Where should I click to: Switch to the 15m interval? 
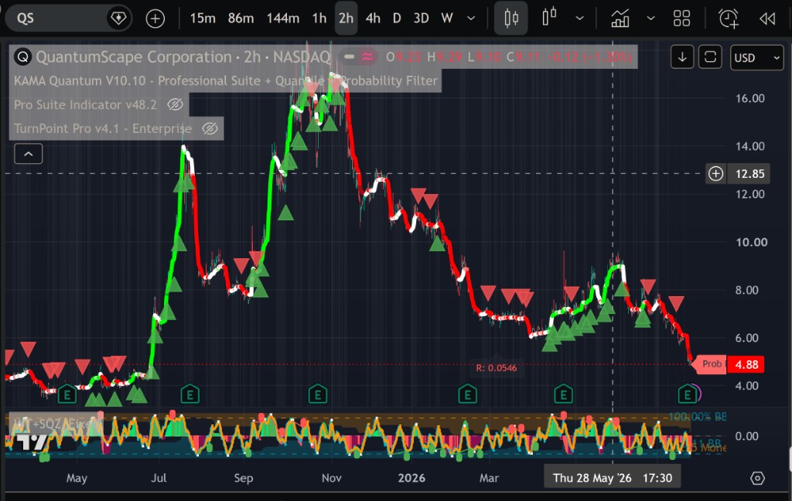[x=203, y=19]
